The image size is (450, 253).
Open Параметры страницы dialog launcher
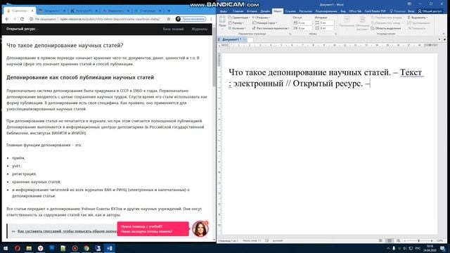[x=290, y=34]
